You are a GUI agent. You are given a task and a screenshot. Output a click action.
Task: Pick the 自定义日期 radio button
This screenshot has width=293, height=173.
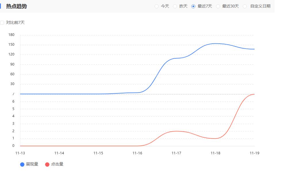click(245, 6)
